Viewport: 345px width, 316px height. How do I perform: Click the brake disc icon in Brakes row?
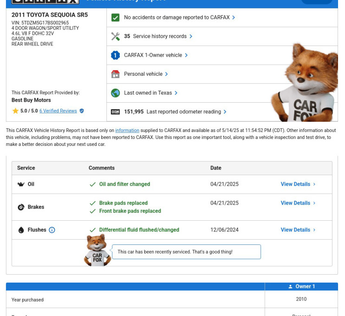click(x=21, y=207)
